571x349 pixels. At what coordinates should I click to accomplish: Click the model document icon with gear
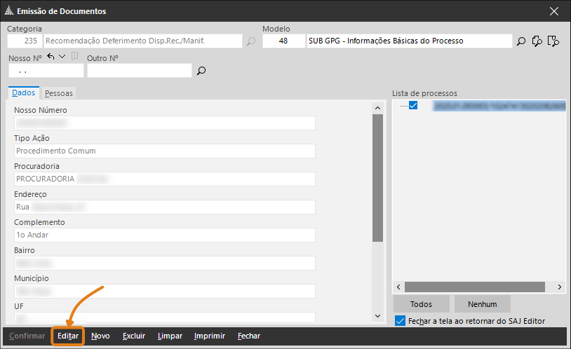pyautogui.click(x=537, y=41)
